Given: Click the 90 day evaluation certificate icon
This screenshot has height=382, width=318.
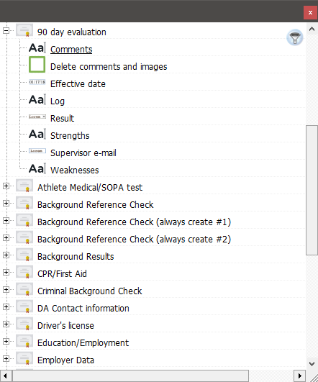Looking at the screenshot, I should tap(24, 30).
